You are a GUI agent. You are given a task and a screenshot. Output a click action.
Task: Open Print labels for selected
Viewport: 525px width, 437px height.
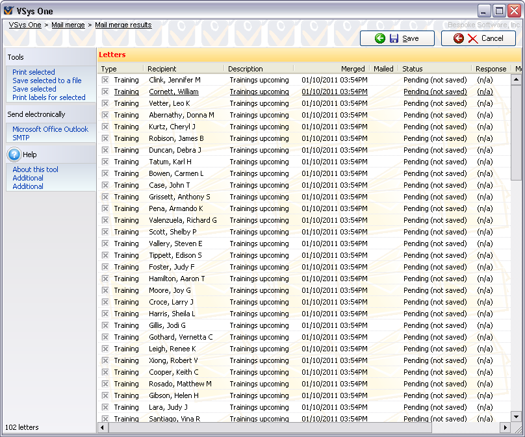[x=49, y=97]
